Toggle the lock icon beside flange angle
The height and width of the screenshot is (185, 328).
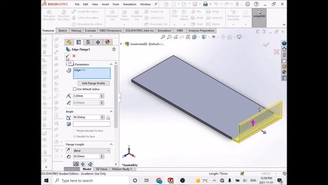coord(108,118)
